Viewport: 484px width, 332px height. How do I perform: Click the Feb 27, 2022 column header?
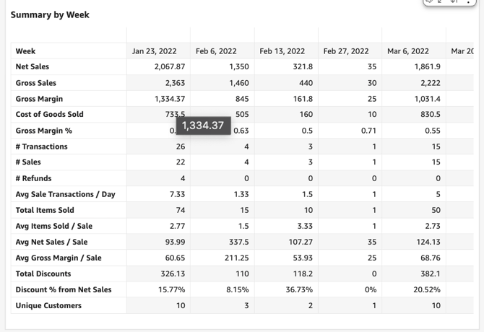[x=346, y=51]
